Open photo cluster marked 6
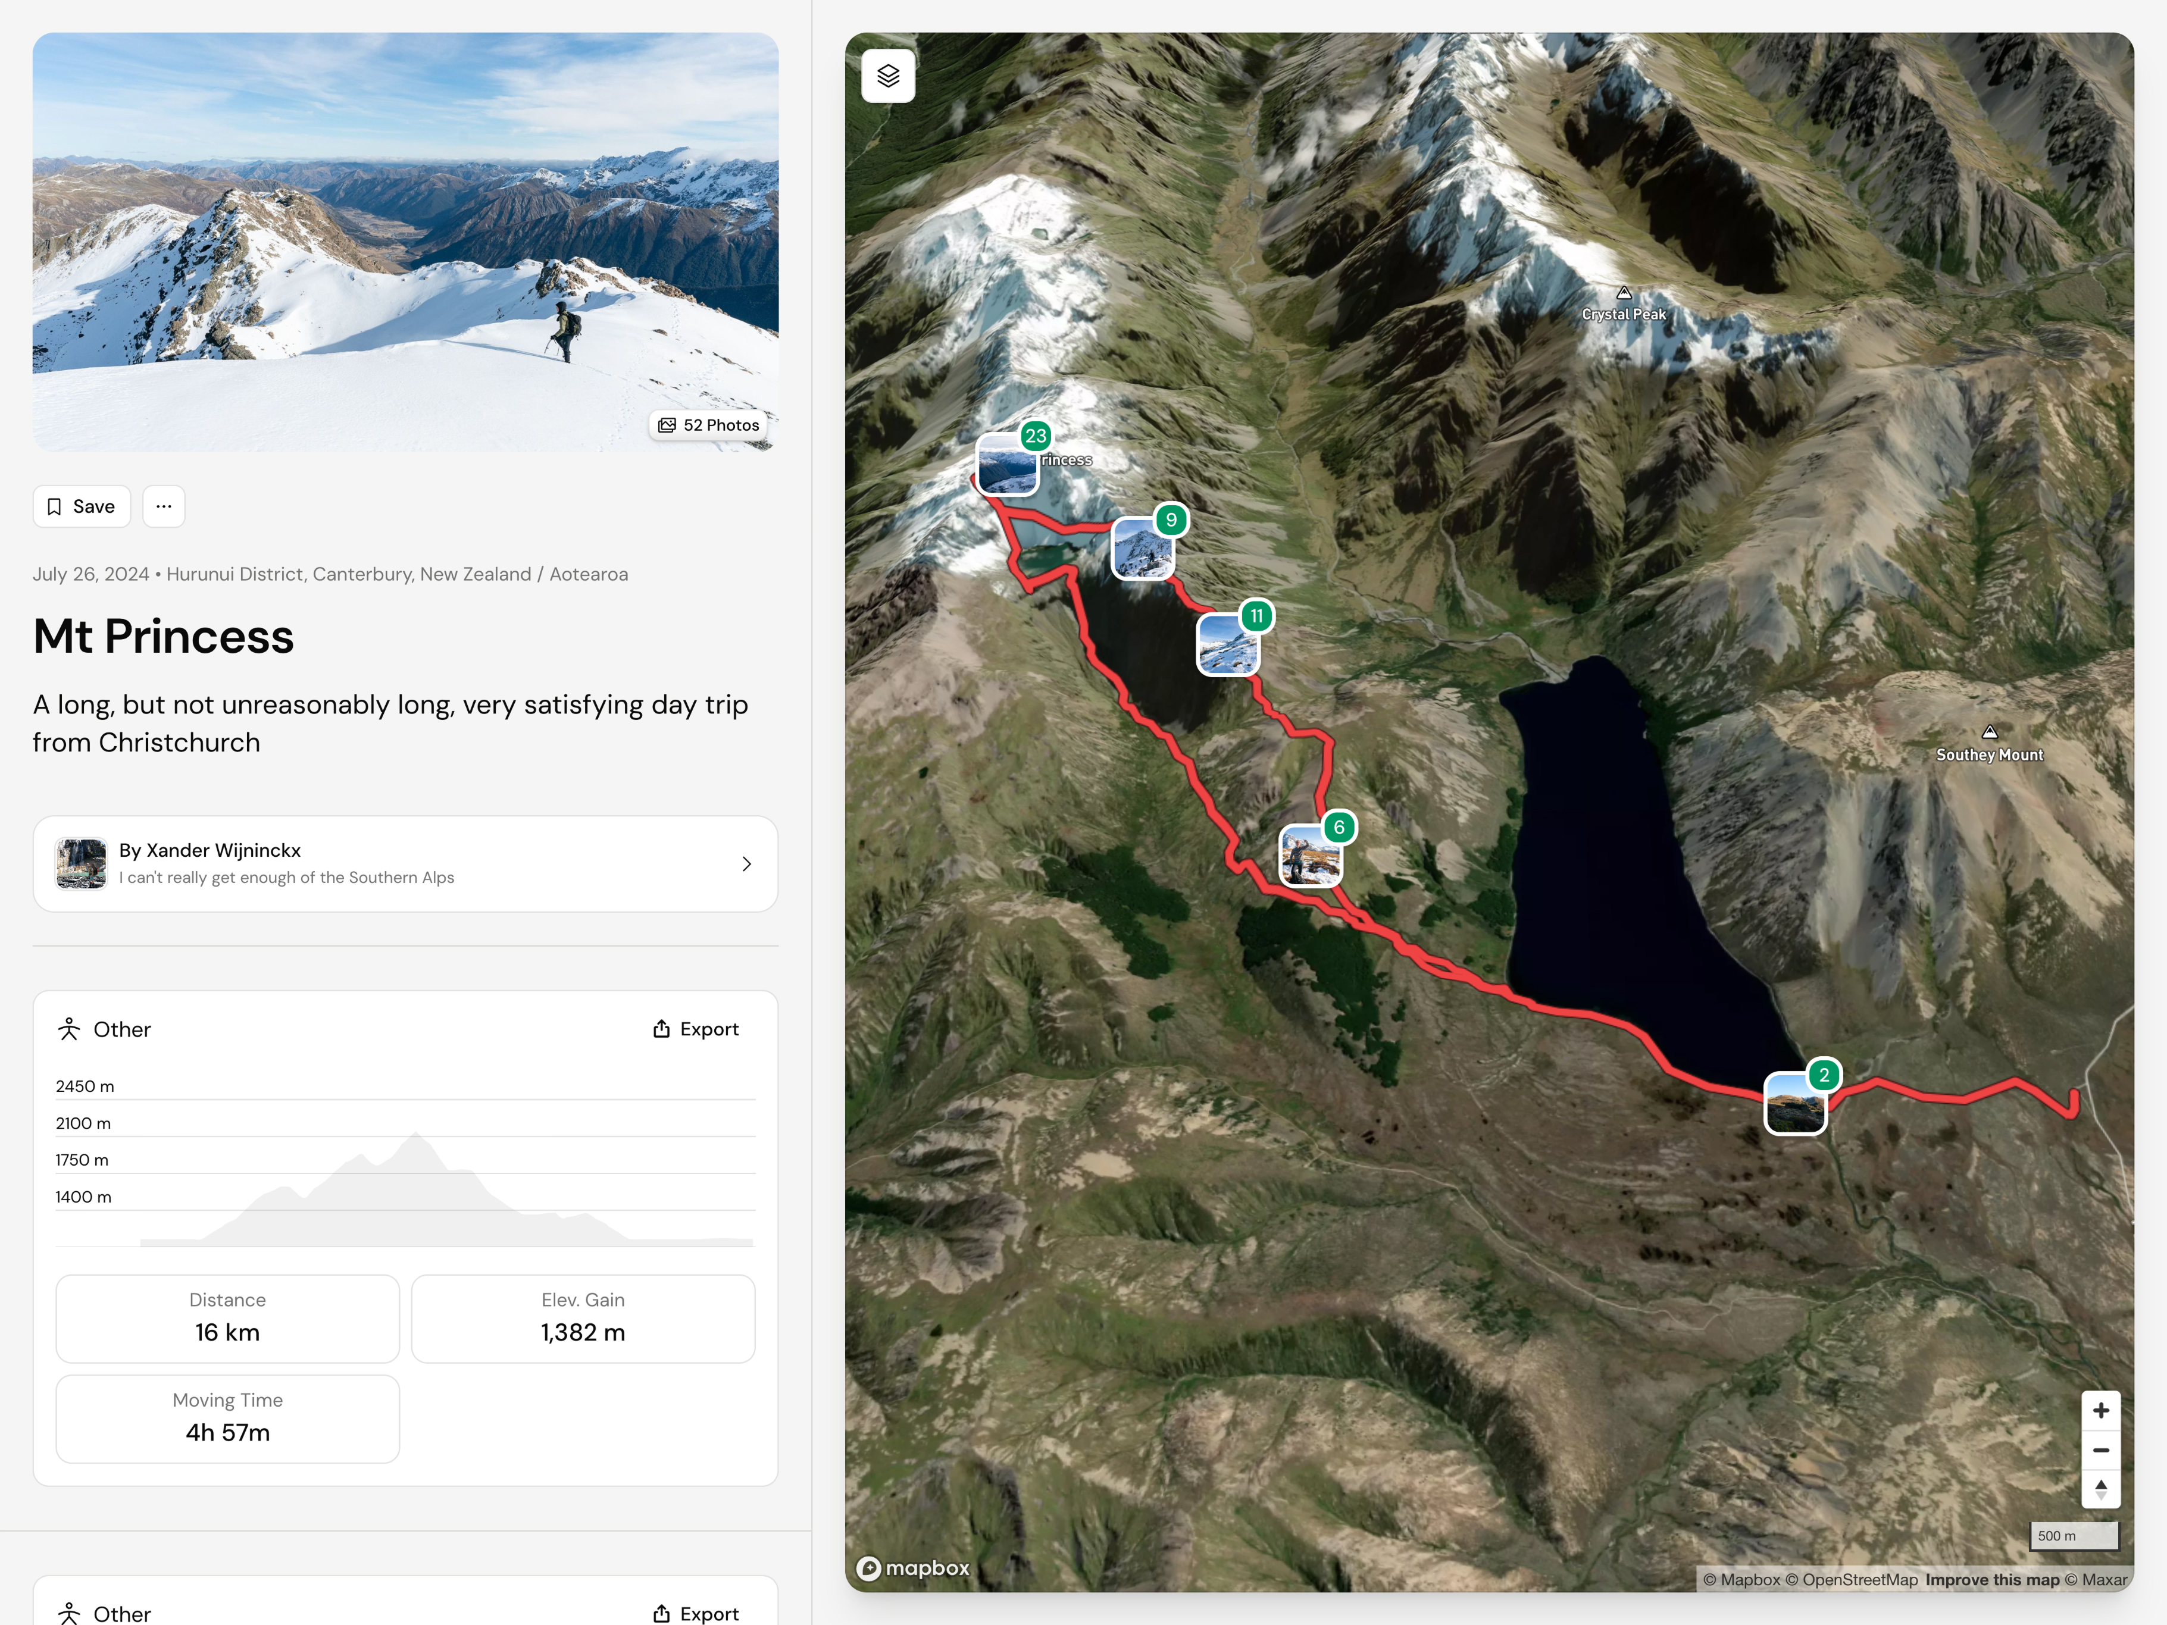The height and width of the screenshot is (1625, 2167). click(1311, 855)
